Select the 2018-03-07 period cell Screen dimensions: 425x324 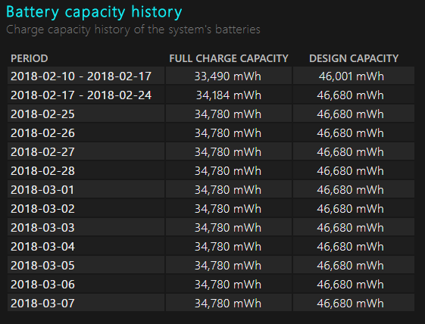click(x=86, y=303)
